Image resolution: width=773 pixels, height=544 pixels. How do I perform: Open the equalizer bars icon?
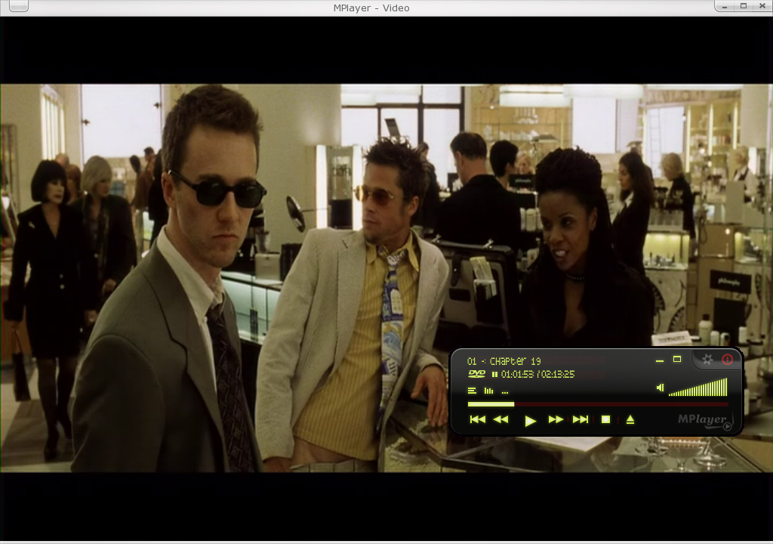pyautogui.click(x=488, y=391)
